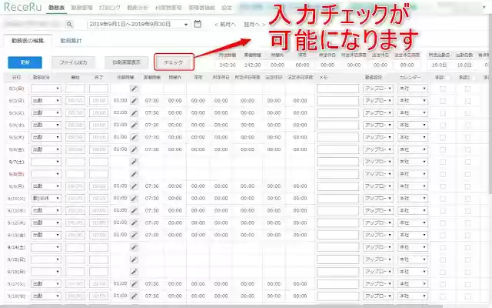The height and width of the screenshot is (308, 492).
Task: Click the 印刷画面表示 button
Action: tap(126, 62)
